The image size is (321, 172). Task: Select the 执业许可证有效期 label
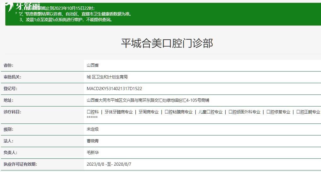(20, 164)
